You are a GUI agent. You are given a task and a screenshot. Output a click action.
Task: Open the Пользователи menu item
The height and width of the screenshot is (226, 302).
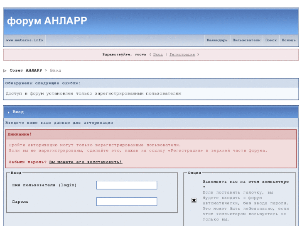coord(246,40)
